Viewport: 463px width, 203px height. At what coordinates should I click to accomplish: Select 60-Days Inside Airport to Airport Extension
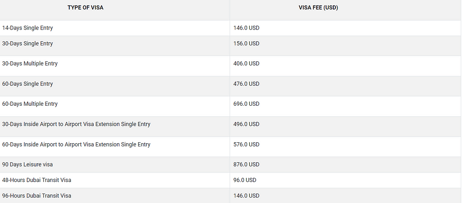coord(76,144)
